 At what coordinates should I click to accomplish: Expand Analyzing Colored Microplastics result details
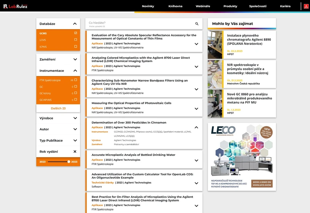[x=196, y=67]
